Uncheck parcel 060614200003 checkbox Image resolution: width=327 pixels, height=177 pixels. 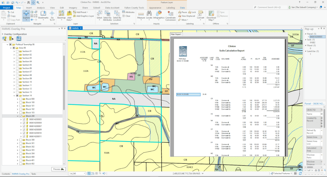click(x=24, y=119)
